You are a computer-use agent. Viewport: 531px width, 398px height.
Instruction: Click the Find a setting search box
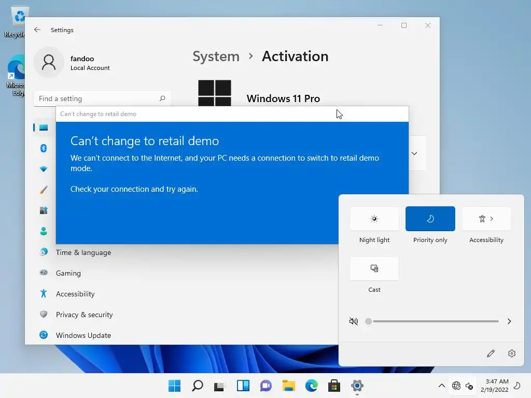tap(102, 98)
